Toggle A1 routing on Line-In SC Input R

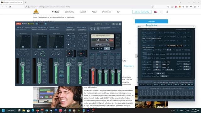click(x=28, y=59)
